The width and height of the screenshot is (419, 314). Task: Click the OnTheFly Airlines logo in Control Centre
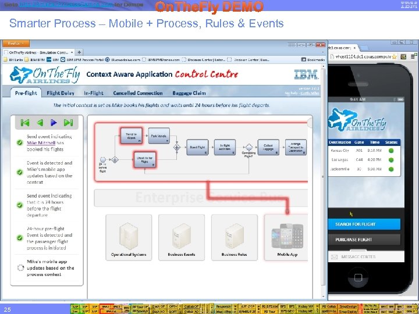point(45,75)
